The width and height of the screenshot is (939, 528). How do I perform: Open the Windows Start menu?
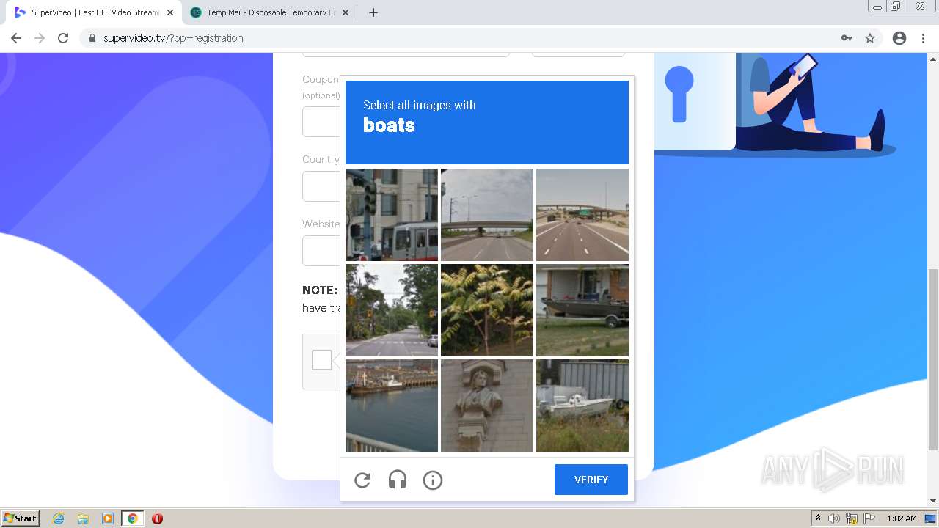[x=20, y=518]
